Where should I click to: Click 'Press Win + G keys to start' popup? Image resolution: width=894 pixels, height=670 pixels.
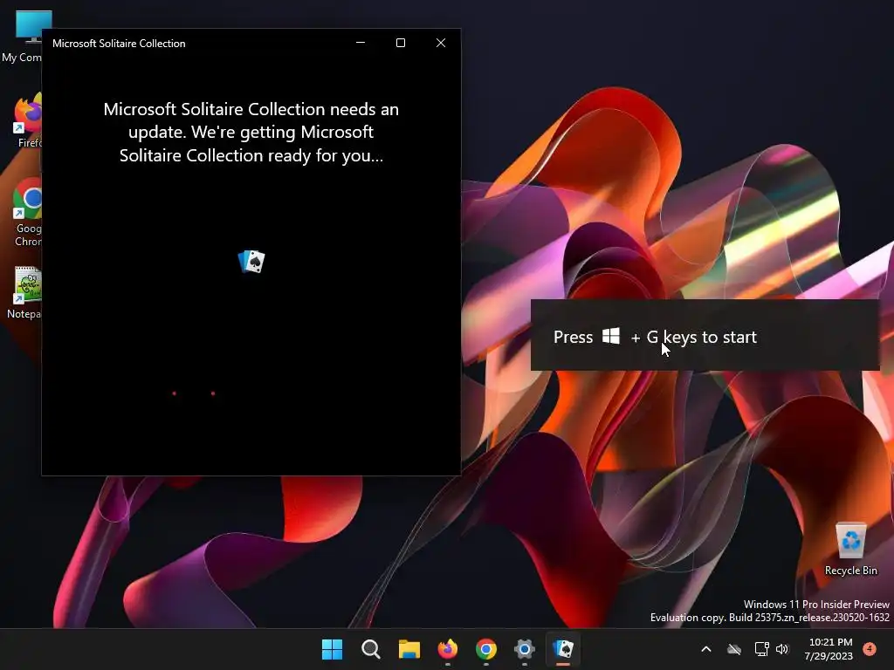tap(705, 335)
